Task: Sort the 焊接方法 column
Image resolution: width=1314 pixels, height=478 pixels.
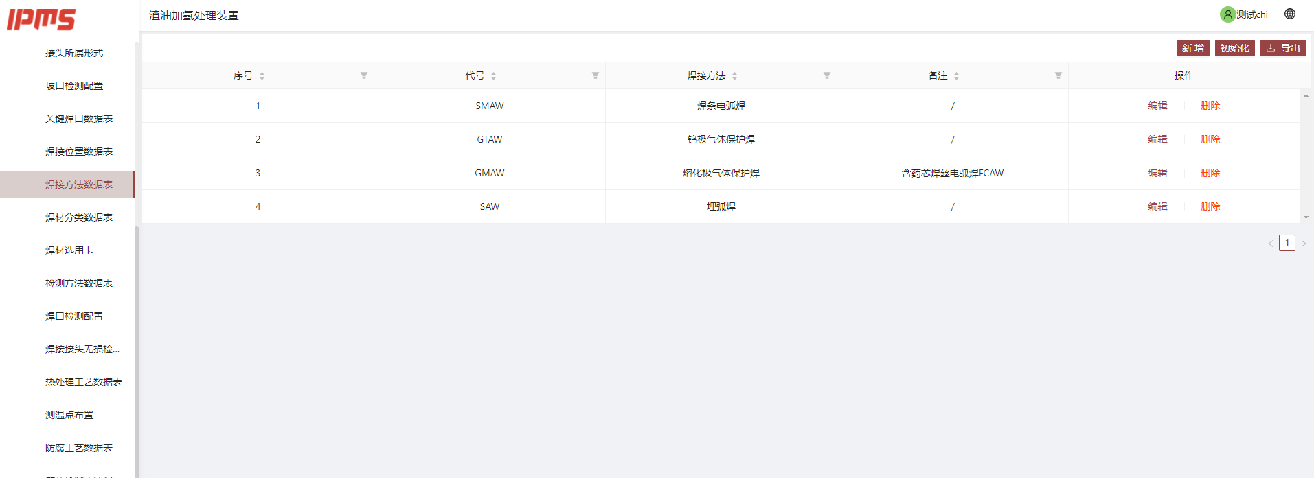Action: [x=734, y=76]
